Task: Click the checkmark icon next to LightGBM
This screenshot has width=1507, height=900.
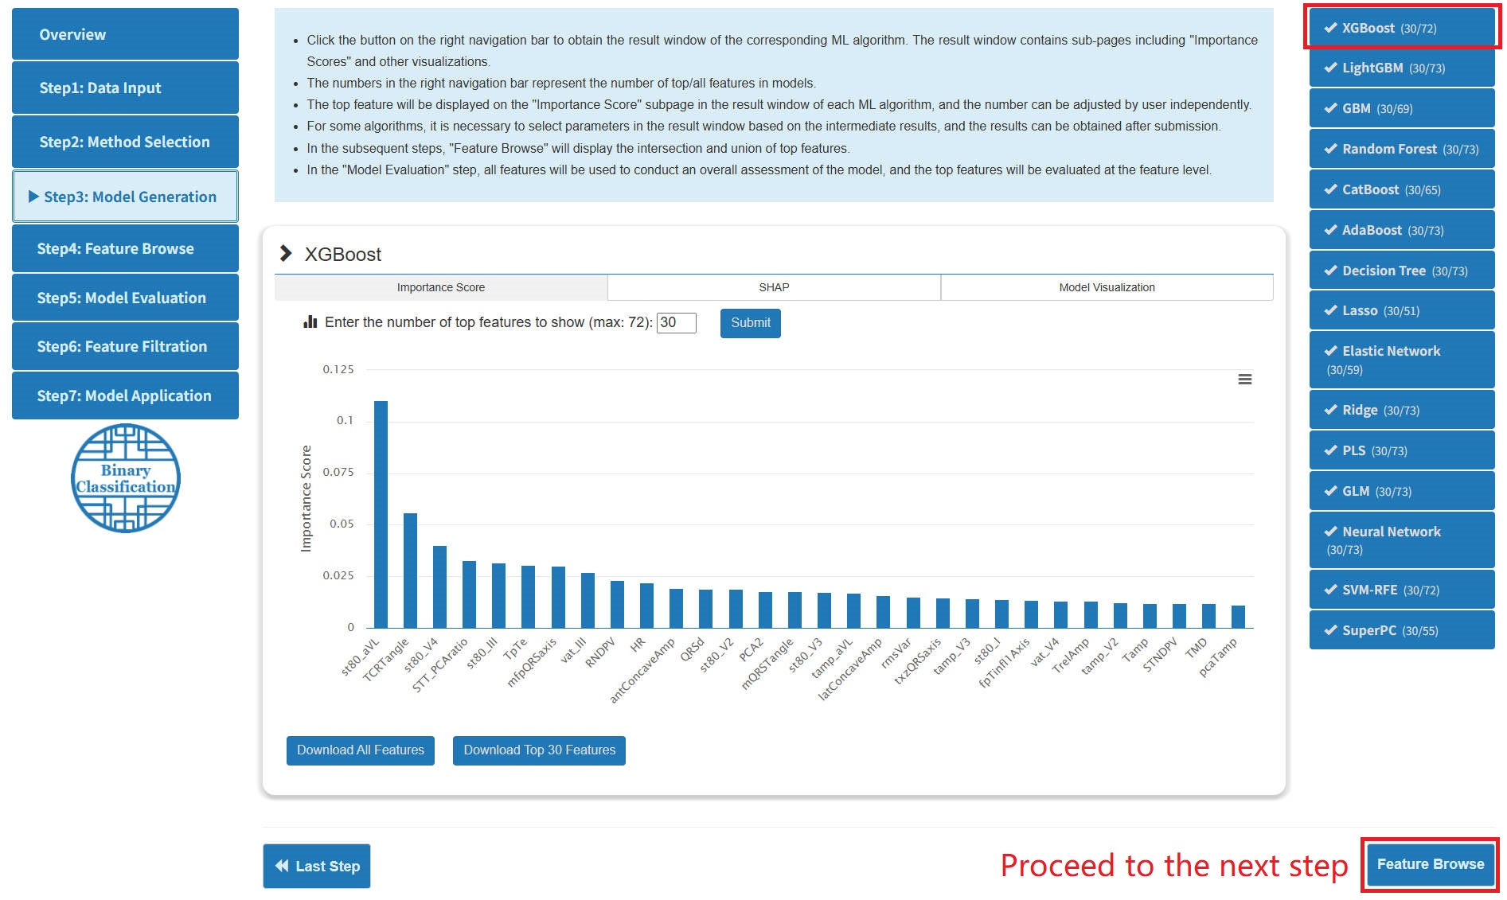Action: coord(1329,68)
